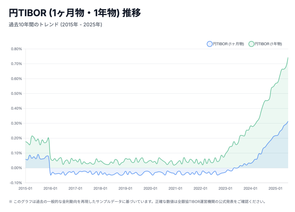Screen dimensions: 295x212
Task: Toggle the 円TIBOR (1ヶ月物) legend label
Action: [x=228, y=44]
